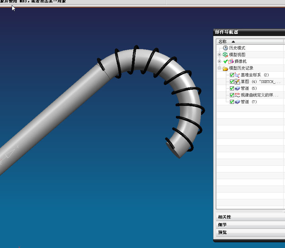
Task: Select the 草图 (4) SKETCH feature
Action: pyautogui.click(x=260, y=82)
